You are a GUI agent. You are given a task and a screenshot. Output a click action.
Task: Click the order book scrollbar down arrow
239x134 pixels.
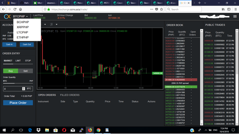coord(202,124)
